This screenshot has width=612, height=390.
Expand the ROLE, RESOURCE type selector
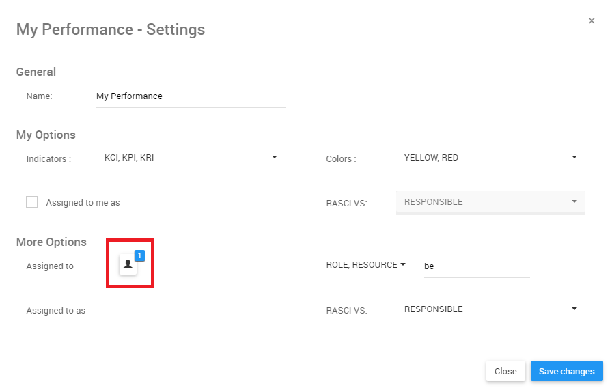tap(362, 265)
